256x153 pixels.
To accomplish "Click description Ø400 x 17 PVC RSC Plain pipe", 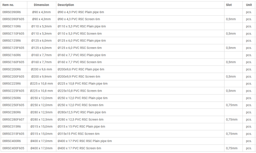I will (x=85, y=141).
